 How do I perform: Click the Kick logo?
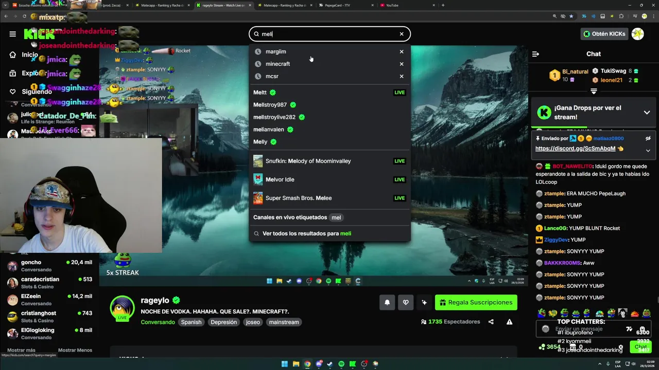(x=39, y=34)
